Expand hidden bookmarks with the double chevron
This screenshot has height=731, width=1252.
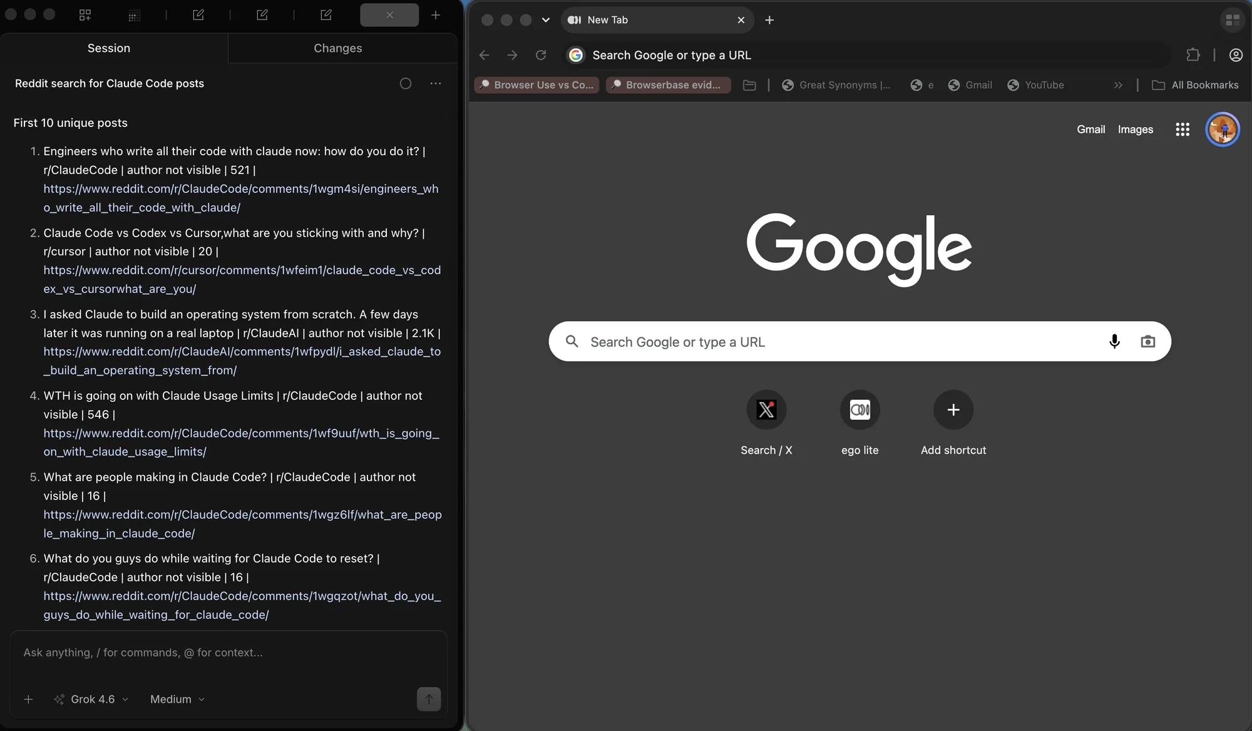pos(1118,85)
